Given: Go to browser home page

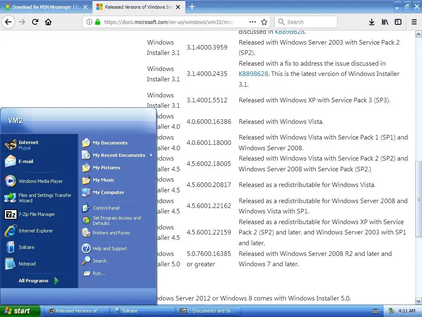Looking at the screenshot, I should click(x=48, y=22).
